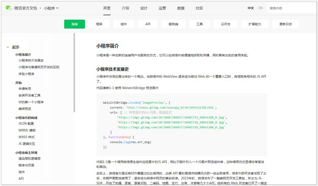Select 小程序代码构成 in sidebar

[x=26, y=118]
